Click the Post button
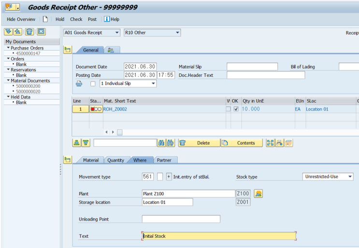Viewport: 359px width, 248px height. pos(92,19)
